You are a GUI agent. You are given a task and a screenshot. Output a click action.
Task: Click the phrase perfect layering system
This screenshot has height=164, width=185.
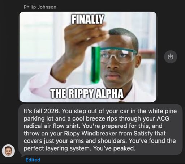[x=57, y=148]
